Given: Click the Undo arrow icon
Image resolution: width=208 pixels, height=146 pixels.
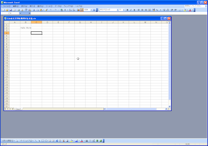Looking at the screenshot, I should (x=50, y=10).
